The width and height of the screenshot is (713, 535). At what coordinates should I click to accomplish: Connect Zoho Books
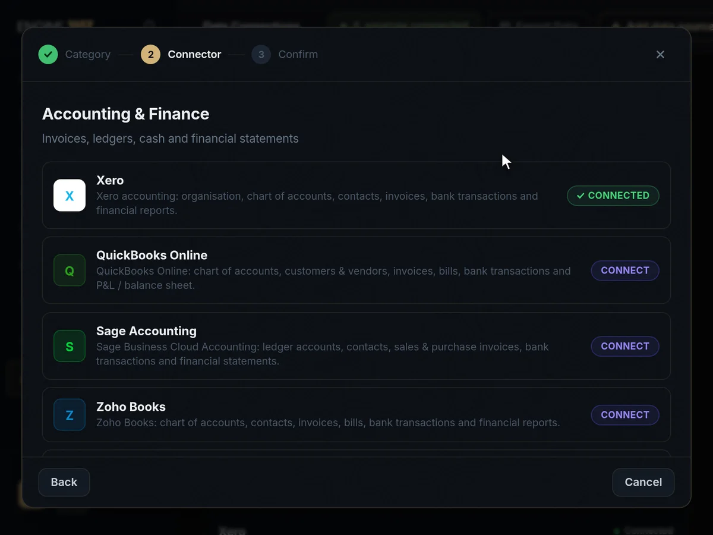(x=625, y=415)
